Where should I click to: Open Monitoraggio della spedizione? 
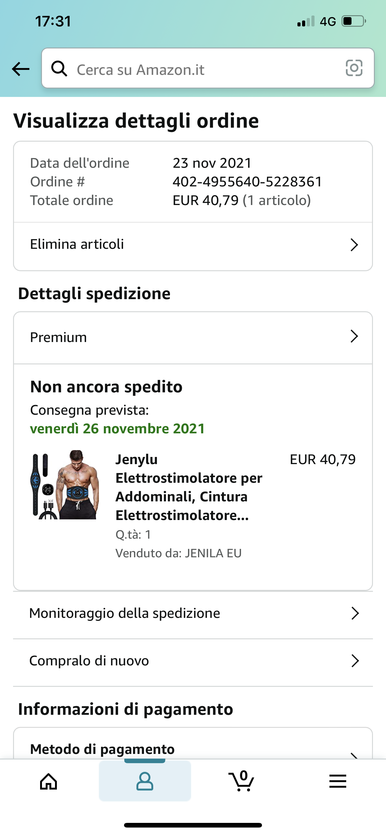click(125, 613)
